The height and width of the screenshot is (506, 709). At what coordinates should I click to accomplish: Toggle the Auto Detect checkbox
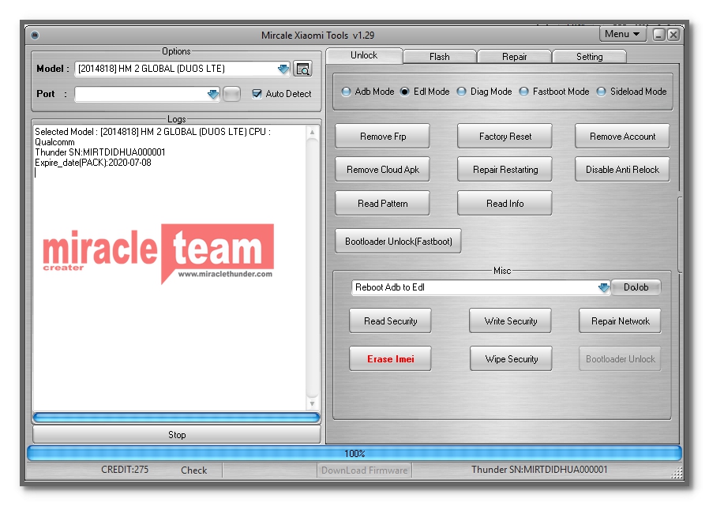257,94
